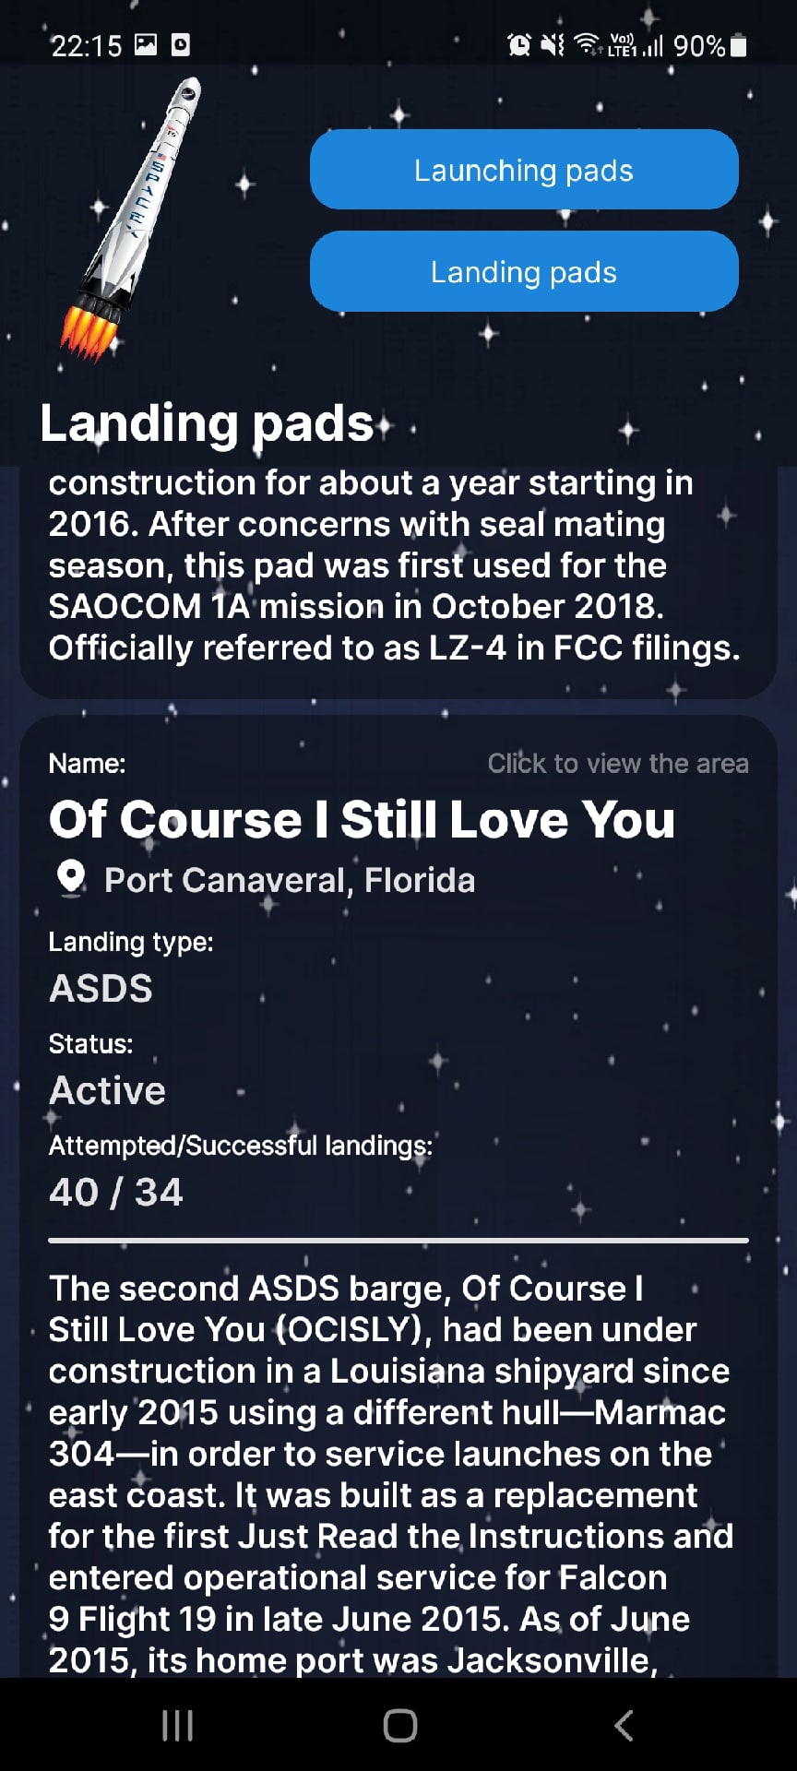The image size is (797, 1771).
Task: Select the Of Course I Still Love You title
Action: (x=362, y=820)
